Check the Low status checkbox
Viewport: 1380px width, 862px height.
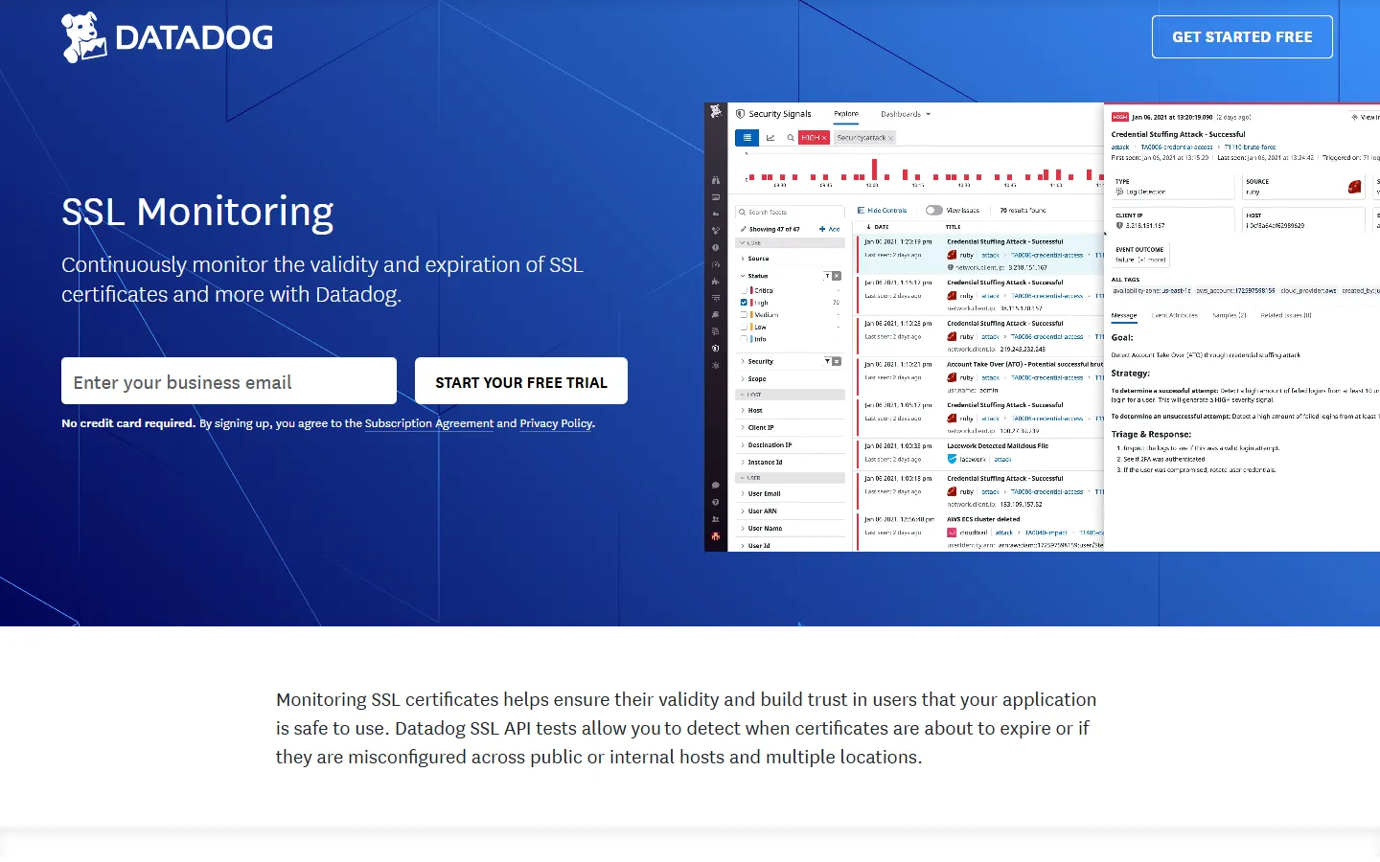744,328
